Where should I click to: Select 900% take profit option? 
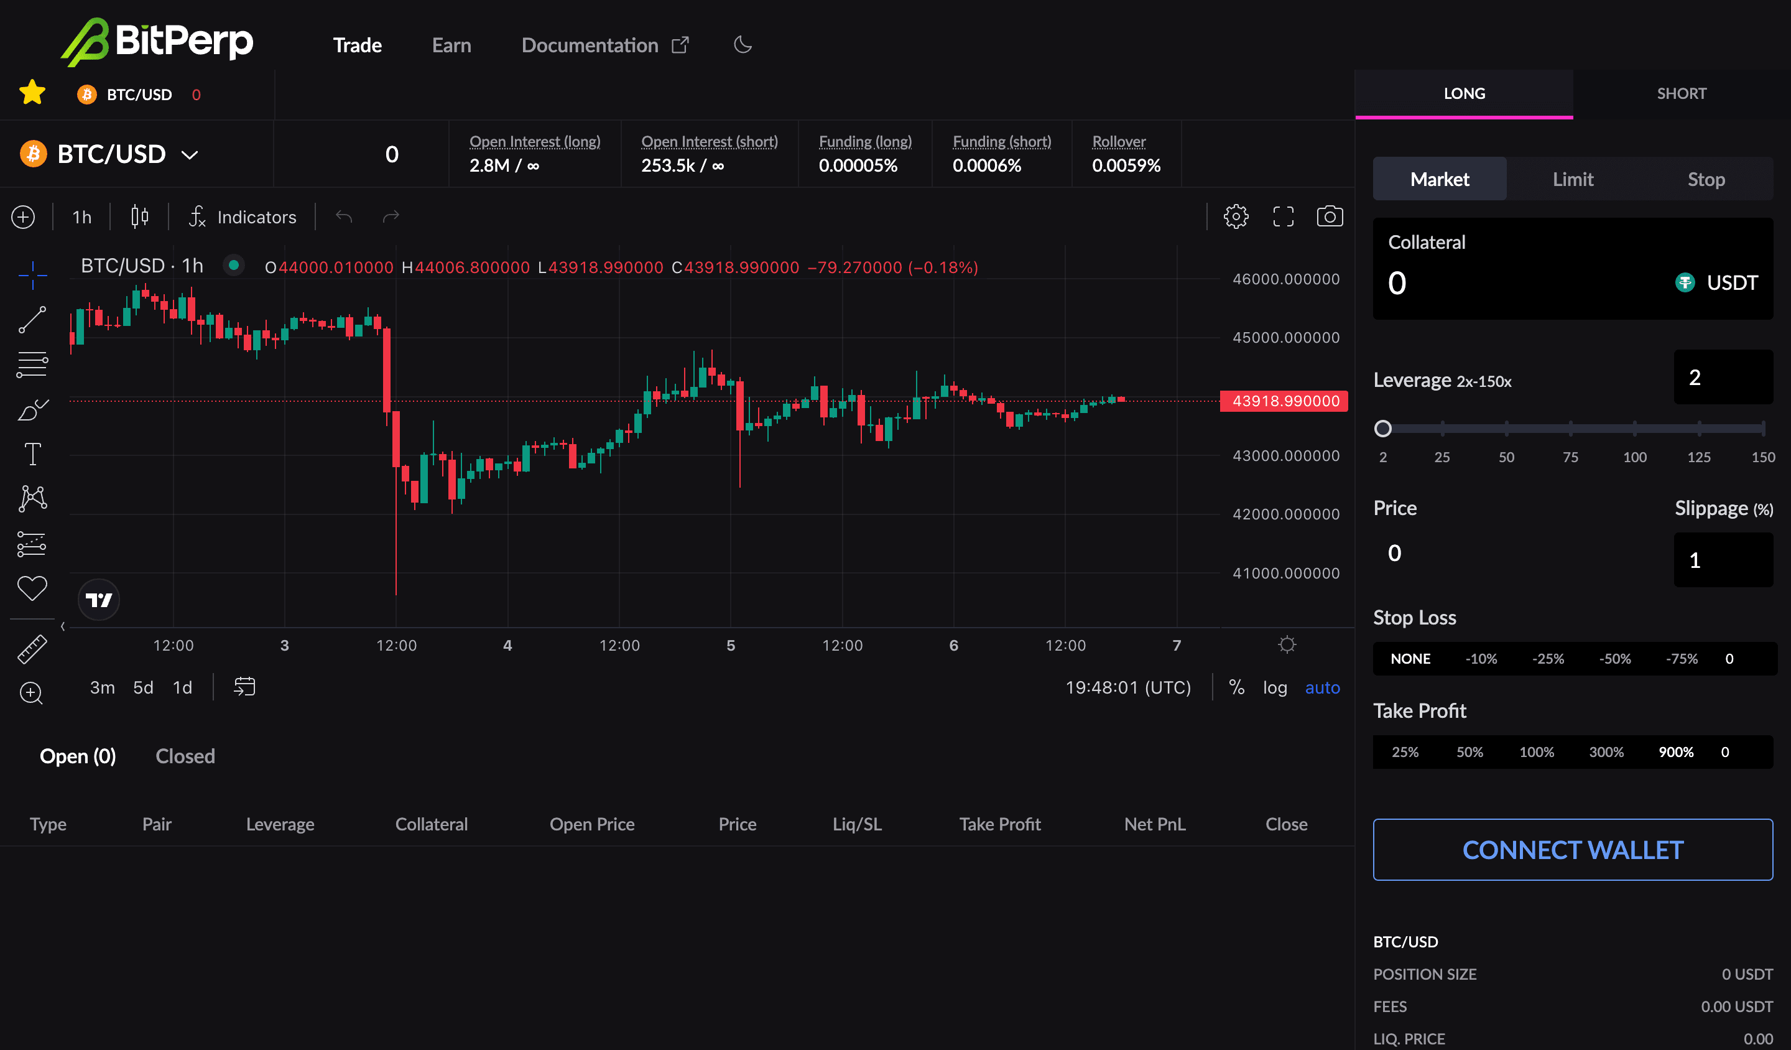tap(1676, 752)
